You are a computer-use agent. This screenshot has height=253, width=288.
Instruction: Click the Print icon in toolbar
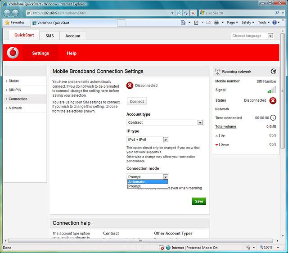coord(216,23)
